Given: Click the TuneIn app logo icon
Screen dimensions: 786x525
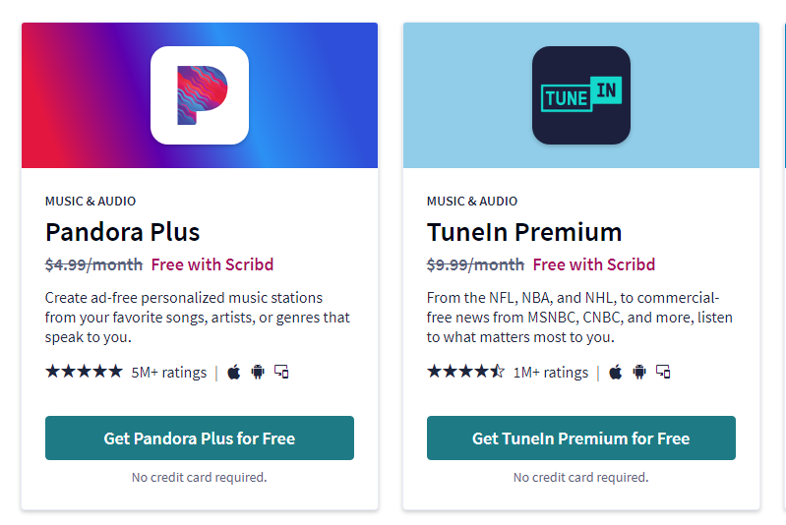Looking at the screenshot, I should (581, 95).
